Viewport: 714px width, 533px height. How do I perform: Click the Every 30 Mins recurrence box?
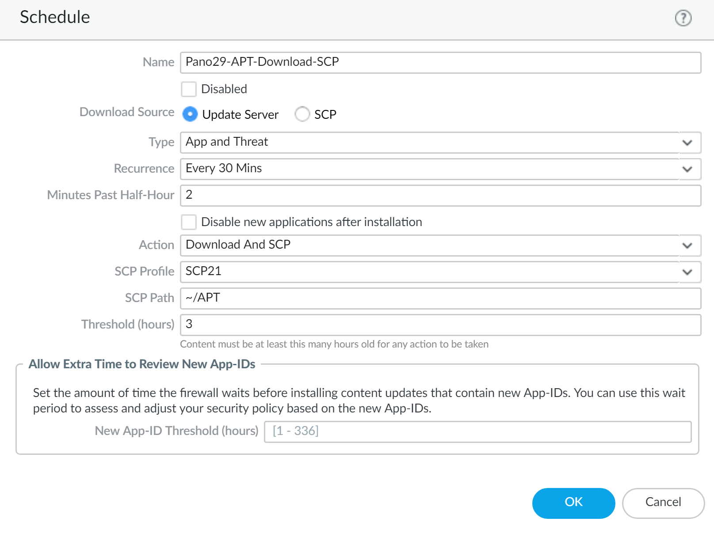click(429, 169)
